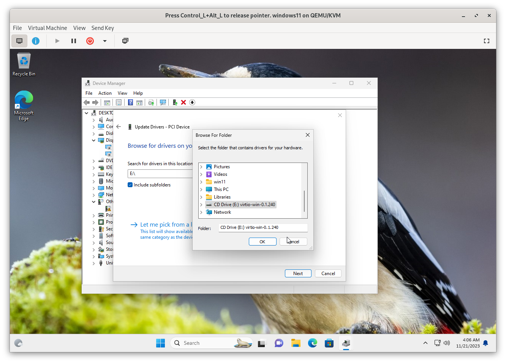Expand the CD Drive (E:) node
This screenshot has width=506, height=363.
(201, 205)
